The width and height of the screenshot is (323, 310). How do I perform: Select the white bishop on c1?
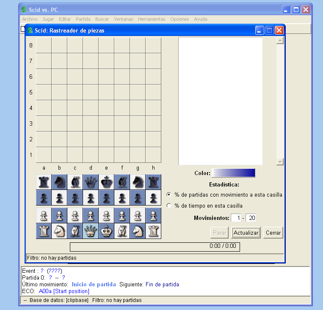(x=75, y=231)
